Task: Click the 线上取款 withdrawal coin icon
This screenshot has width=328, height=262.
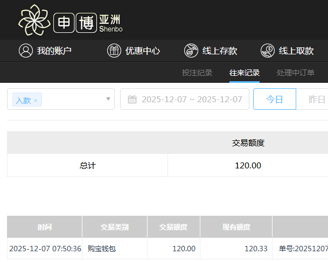Action: point(268,51)
